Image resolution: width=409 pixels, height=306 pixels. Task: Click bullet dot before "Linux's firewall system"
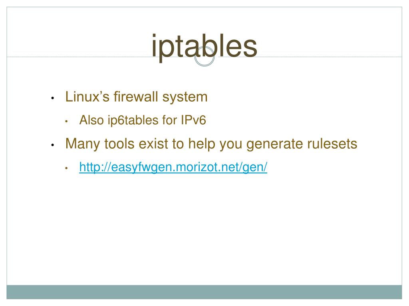pyautogui.click(x=53, y=98)
